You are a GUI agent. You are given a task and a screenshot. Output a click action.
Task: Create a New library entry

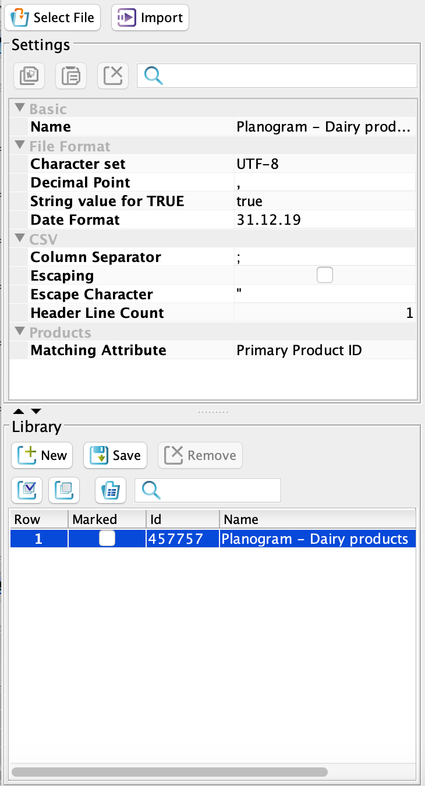[42, 455]
